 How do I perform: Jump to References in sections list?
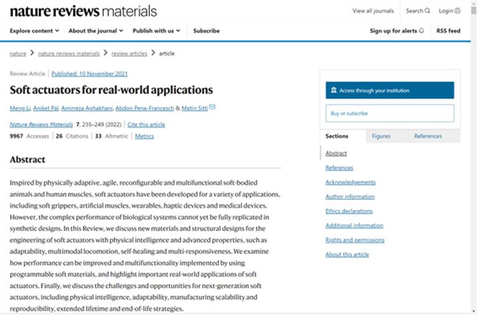[339, 168]
